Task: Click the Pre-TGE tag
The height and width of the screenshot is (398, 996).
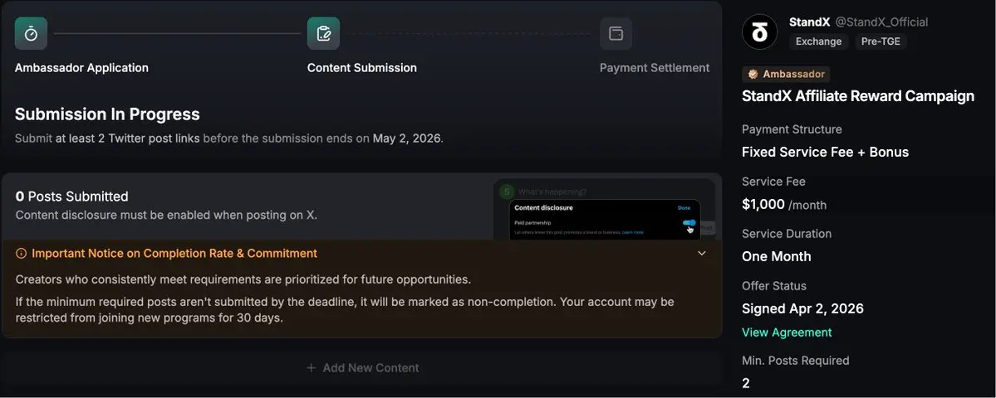Action: pos(881,41)
